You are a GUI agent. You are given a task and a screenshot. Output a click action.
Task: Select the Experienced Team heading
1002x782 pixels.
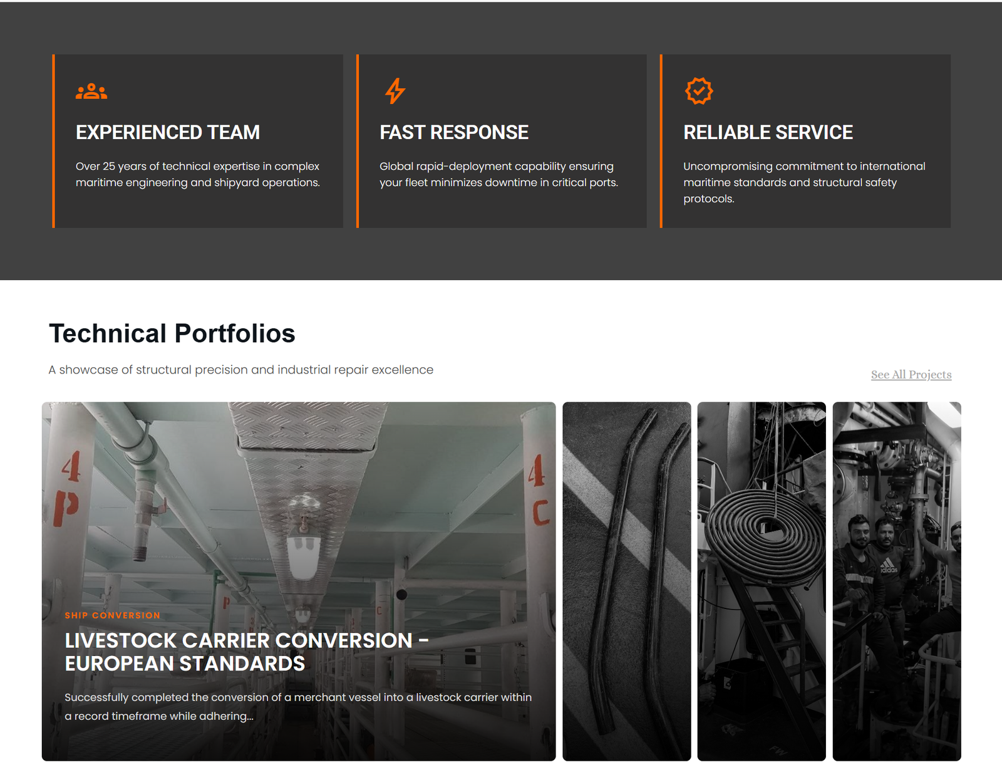coord(168,132)
